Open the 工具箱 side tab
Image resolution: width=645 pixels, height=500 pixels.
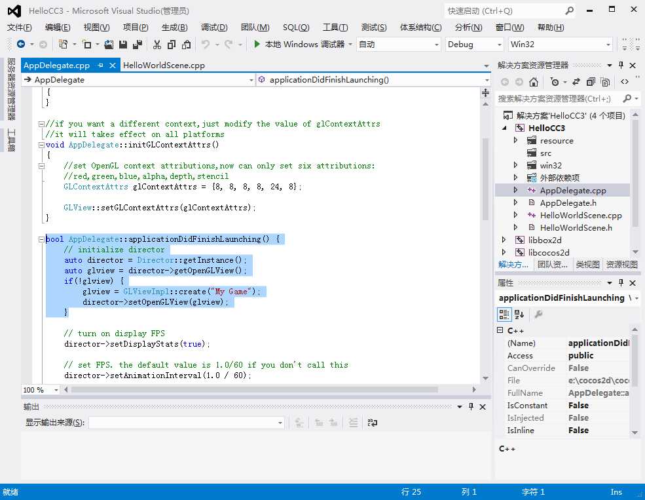(11, 140)
